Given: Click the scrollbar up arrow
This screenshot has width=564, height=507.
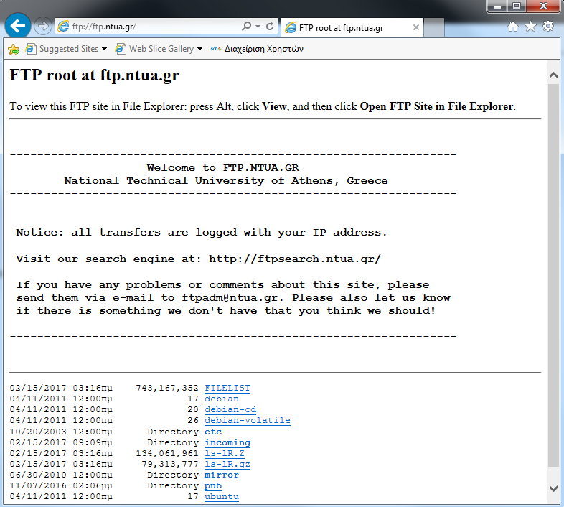Looking at the screenshot, I should 553,75.
